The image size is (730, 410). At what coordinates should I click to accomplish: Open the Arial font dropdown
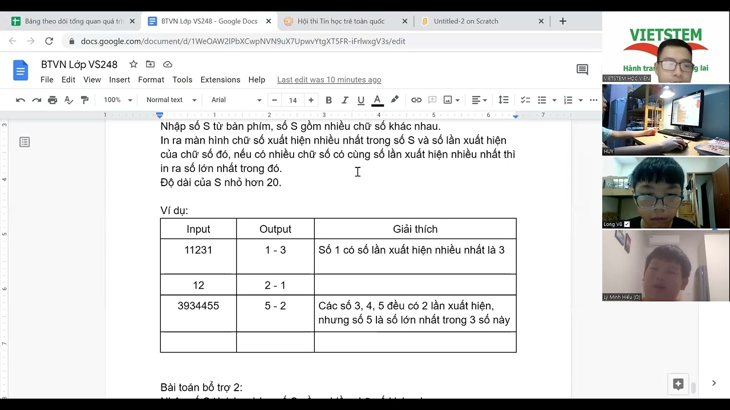tap(236, 100)
